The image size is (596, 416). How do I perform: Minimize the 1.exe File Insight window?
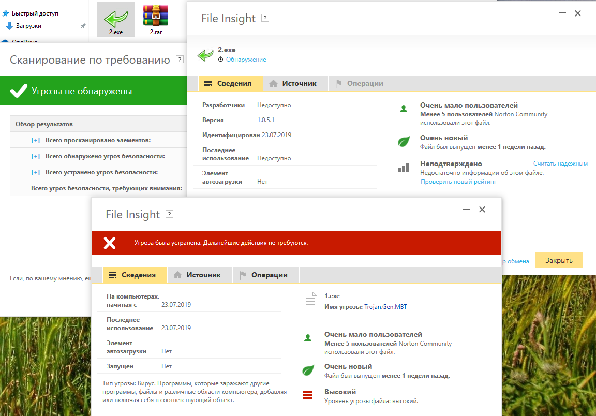[x=467, y=209]
